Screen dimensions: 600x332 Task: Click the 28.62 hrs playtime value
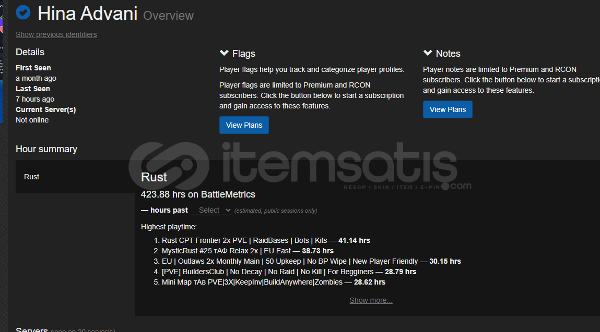pos(370,282)
